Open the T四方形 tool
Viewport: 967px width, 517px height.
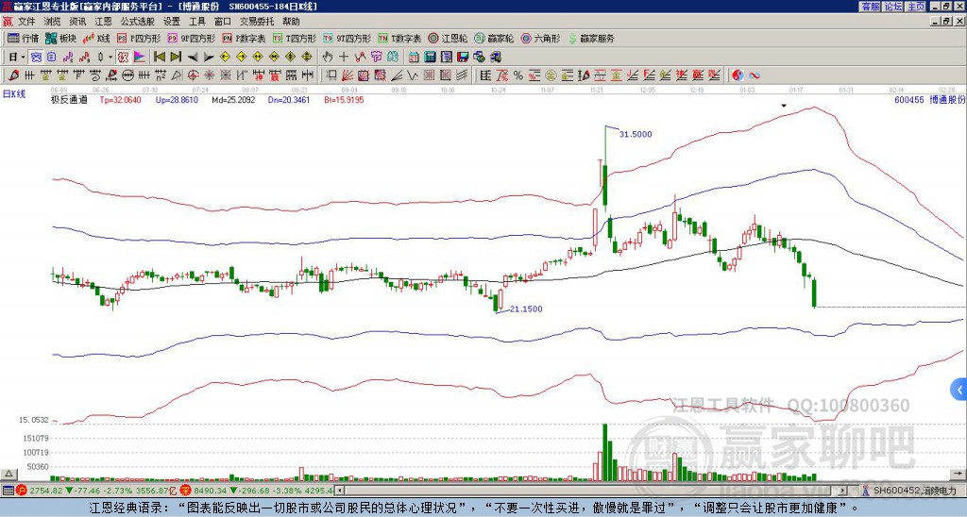coord(295,38)
